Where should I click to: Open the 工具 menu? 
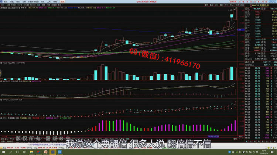tap(49, 1)
